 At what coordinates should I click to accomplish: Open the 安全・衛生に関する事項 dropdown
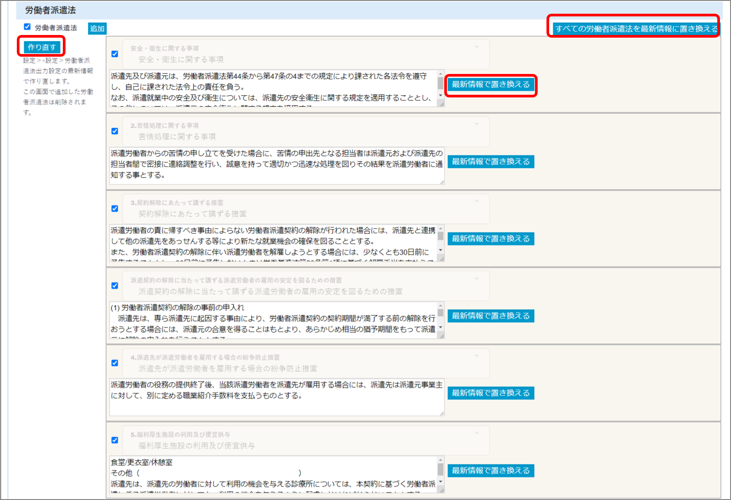[x=306, y=54]
